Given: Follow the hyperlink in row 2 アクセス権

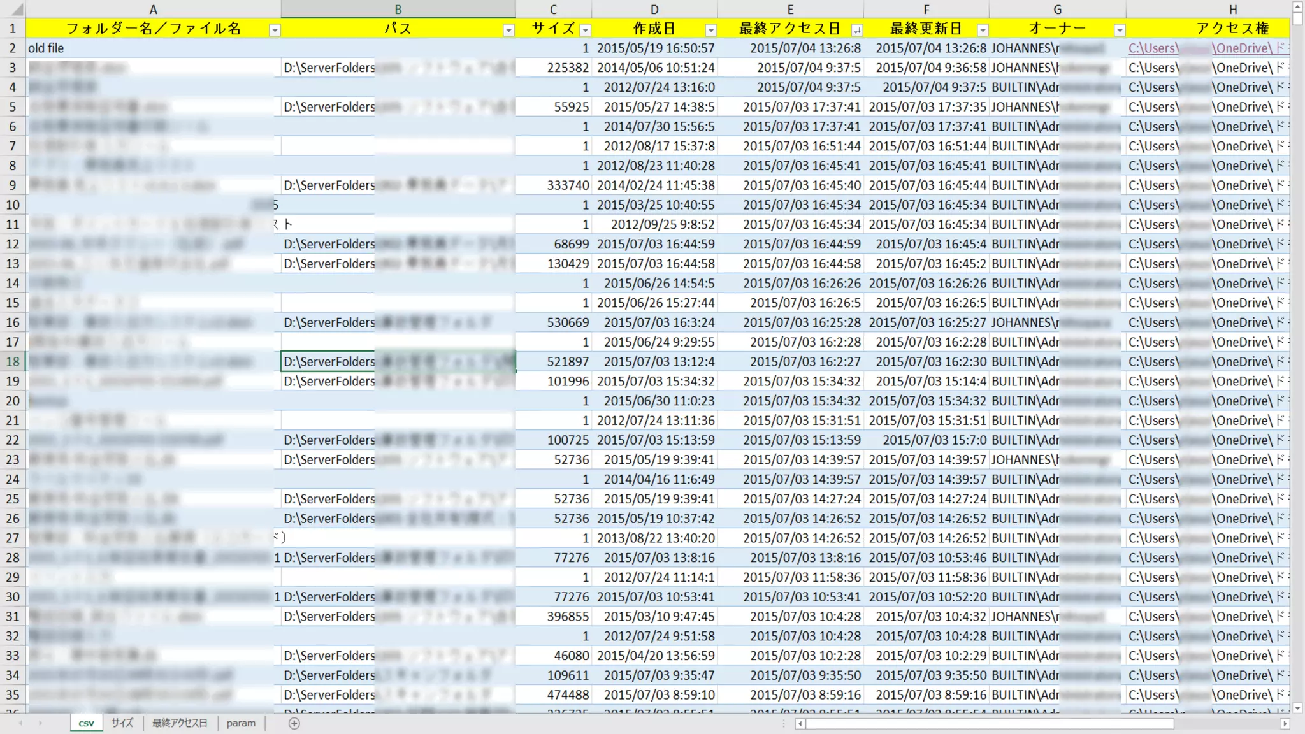Looking at the screenshot, I should coord(1153,48).
